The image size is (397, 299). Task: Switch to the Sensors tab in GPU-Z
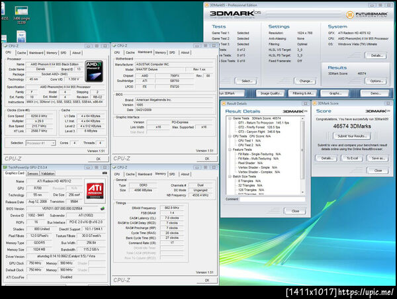click(32, 173)
